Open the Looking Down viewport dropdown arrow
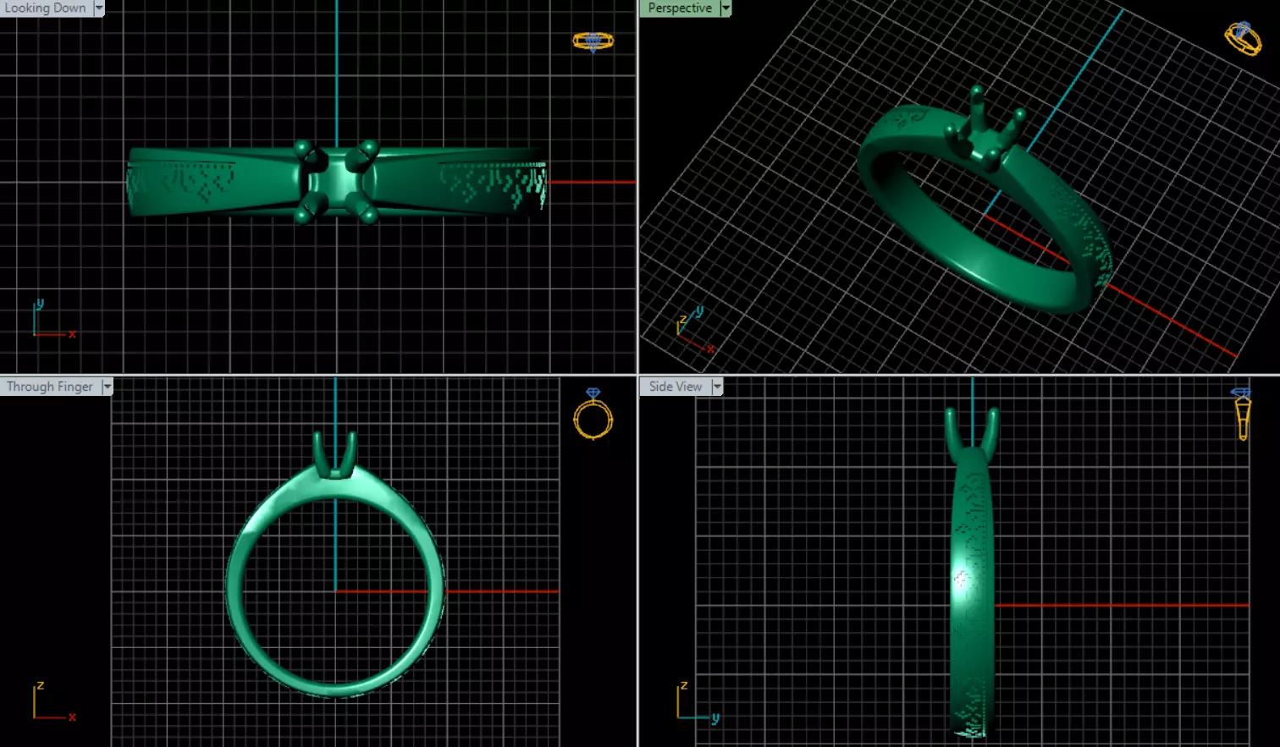 (99, 8)
